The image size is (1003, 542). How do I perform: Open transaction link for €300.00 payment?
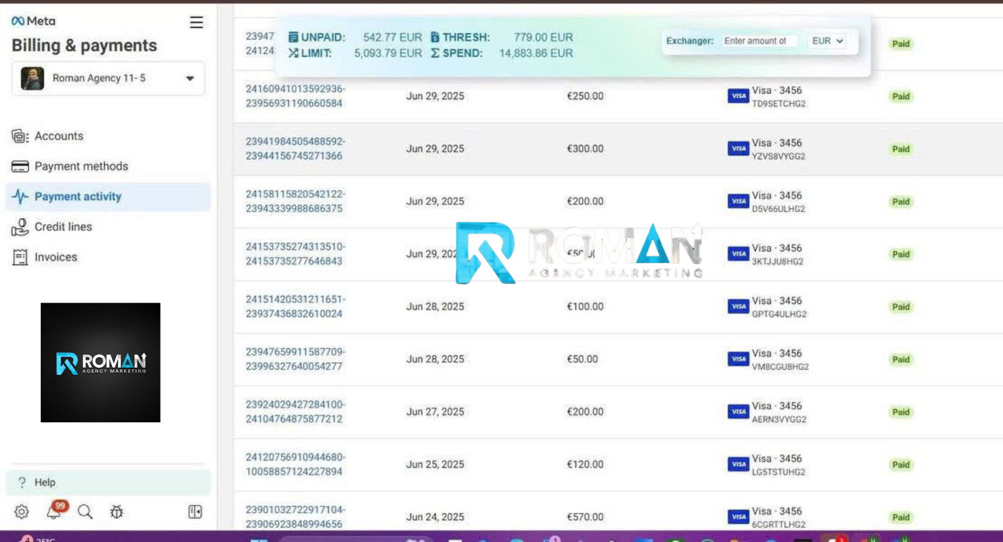coord(295,149)
